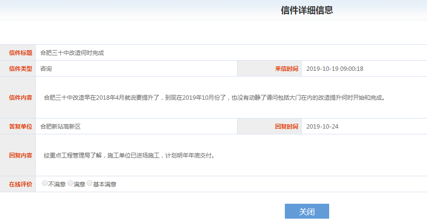Click the 答复单位 label
427x223 pixels.
tap(20, 127)
